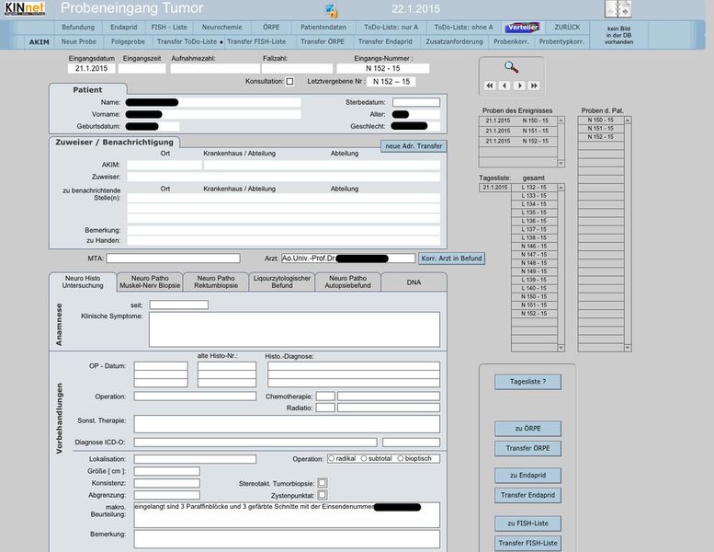Open Neurochemie menu item

[221, 28]
